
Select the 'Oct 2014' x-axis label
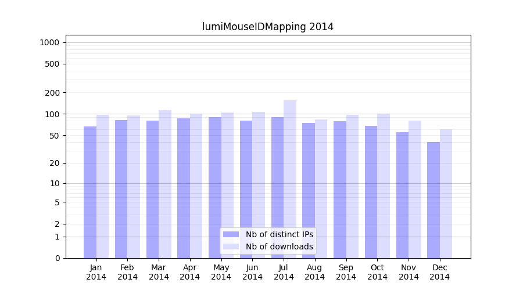click(377, 272)
